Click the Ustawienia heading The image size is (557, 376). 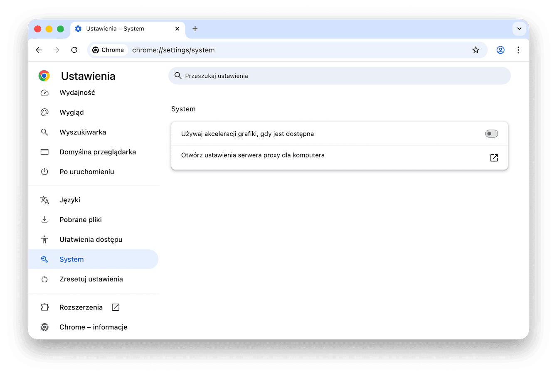(88, 76)
